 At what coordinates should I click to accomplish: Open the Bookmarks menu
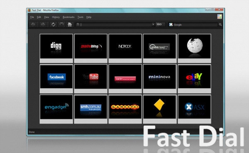(68, 17)
